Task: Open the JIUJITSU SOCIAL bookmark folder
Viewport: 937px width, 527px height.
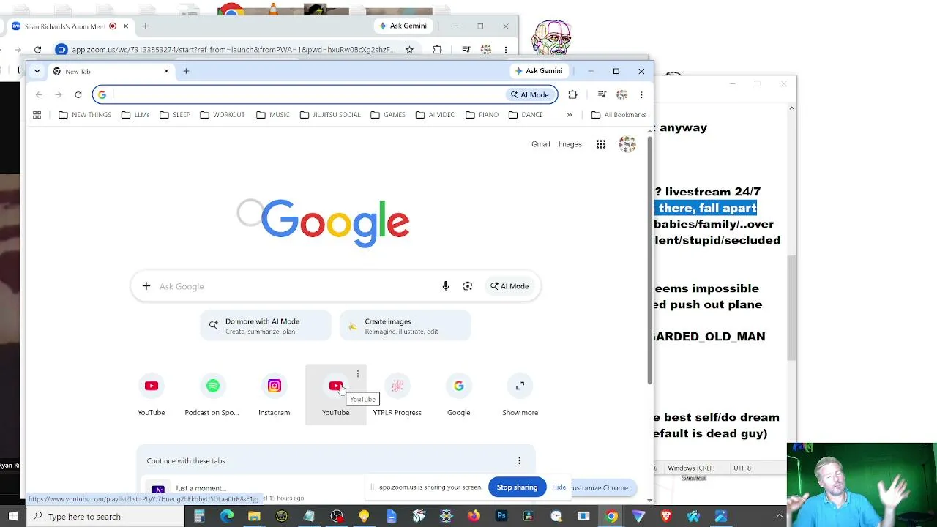Action: 330,115
